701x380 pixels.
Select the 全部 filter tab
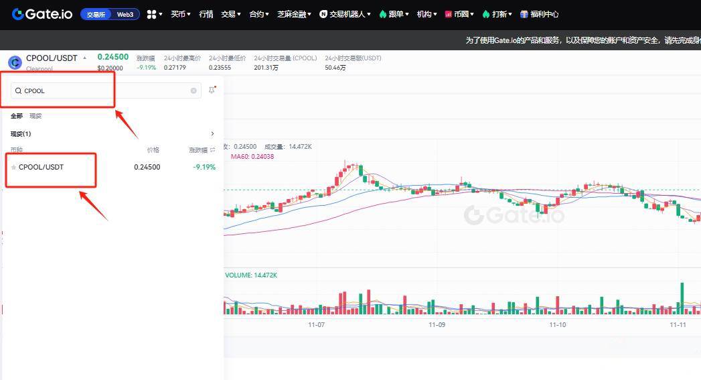(x=17, y=116)
